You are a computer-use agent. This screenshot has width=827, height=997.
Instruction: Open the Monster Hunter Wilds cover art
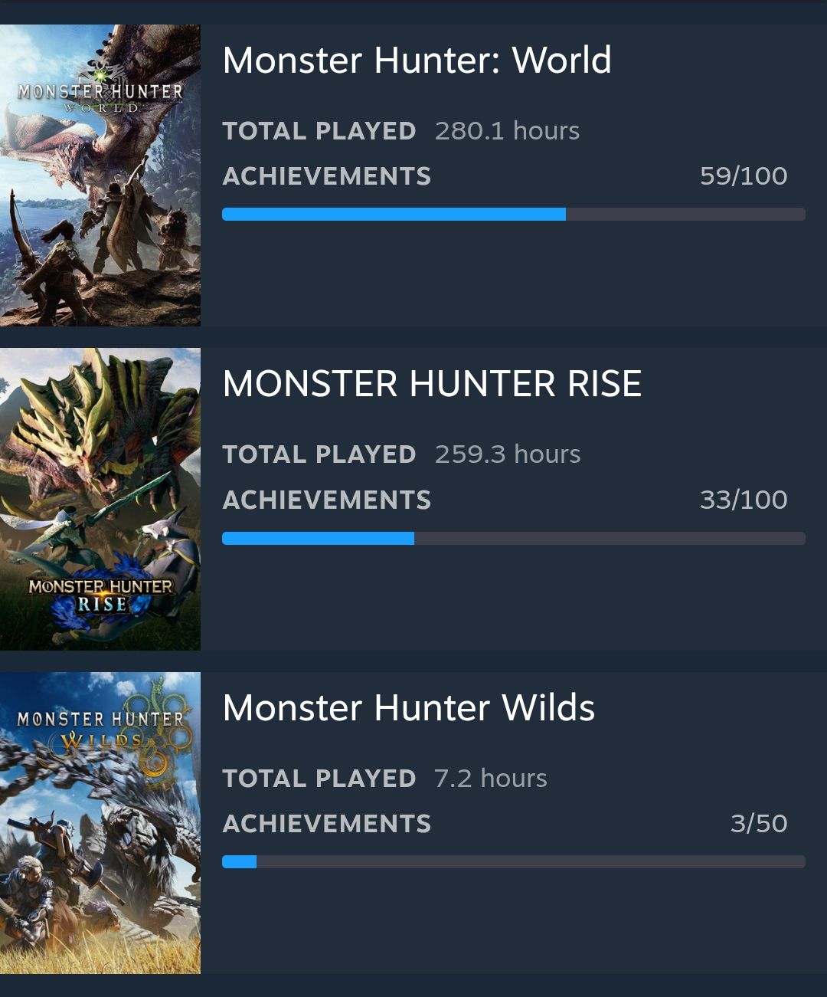100,823
